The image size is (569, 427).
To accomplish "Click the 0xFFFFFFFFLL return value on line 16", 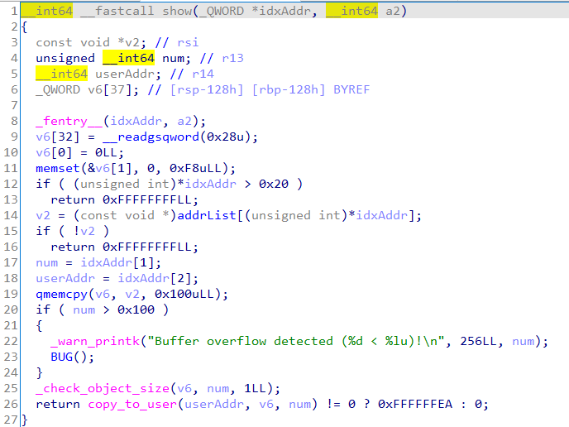I will coord(147,247).
